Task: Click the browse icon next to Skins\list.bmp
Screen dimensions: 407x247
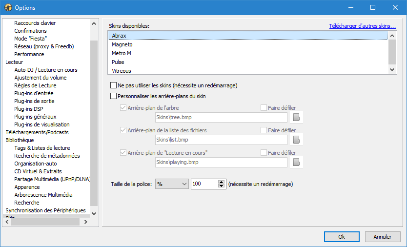Action: [x=296, y=140]
